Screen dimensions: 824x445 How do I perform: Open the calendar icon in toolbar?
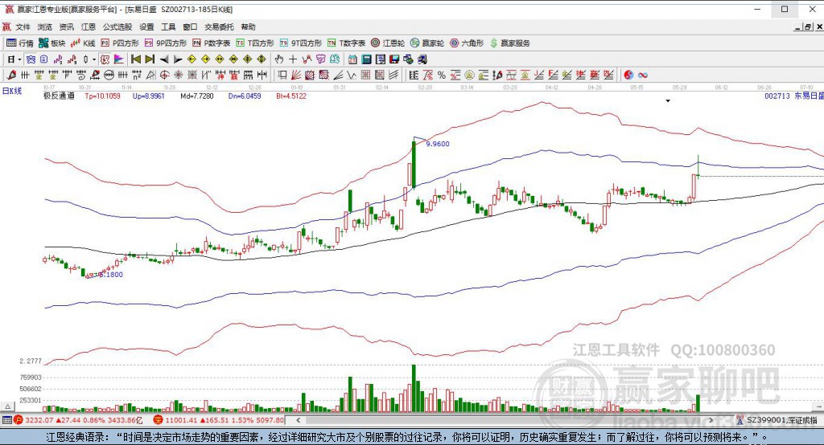[352, 59]
